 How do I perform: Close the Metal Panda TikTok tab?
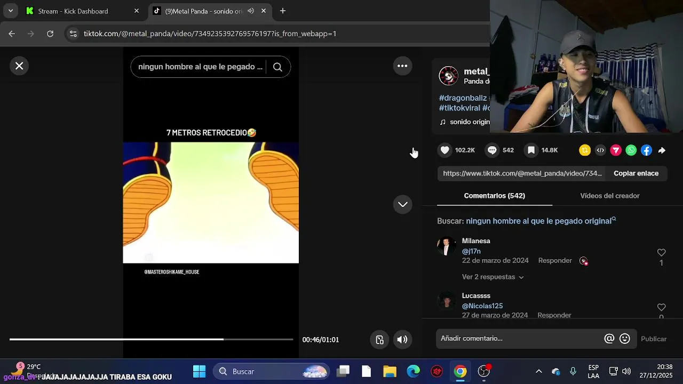tap(264, 11)
